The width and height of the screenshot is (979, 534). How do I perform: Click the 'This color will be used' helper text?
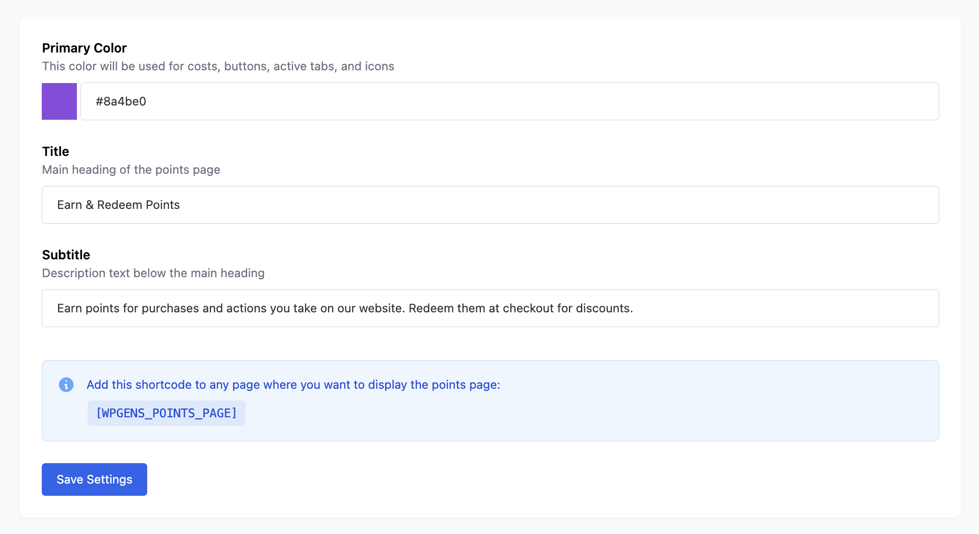[x=113, y=66]
